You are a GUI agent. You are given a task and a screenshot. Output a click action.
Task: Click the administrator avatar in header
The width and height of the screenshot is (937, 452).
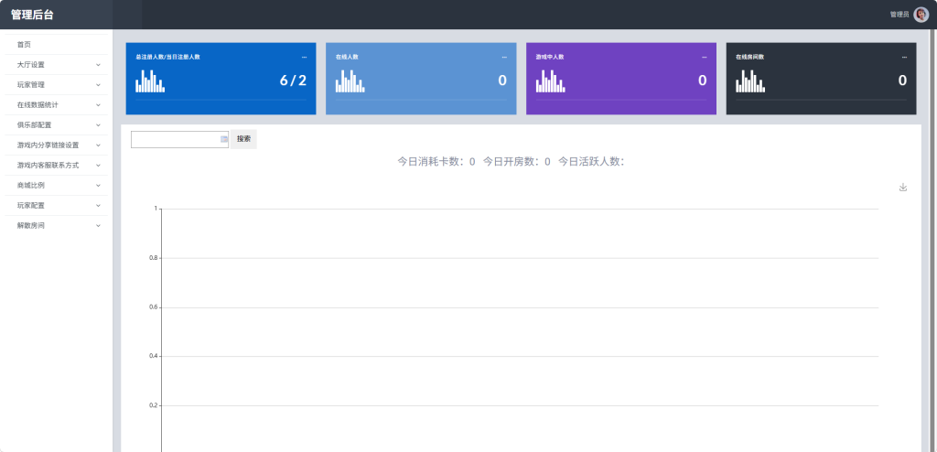click(921, 15)
